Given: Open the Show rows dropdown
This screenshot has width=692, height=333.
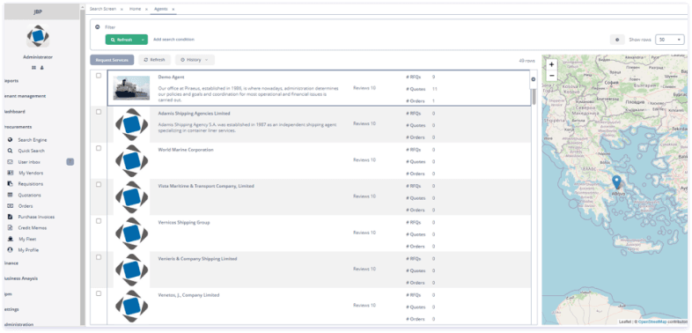Looking at the screenshot, I should pos(669,40).
